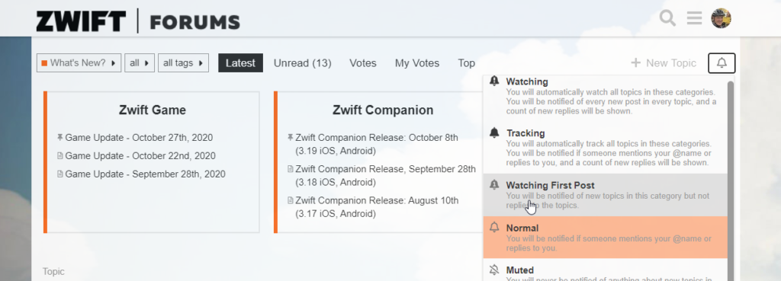Viewport: 781px width, 281px height.
Task: Click the Zwift logo
Action: coord(81,21)
